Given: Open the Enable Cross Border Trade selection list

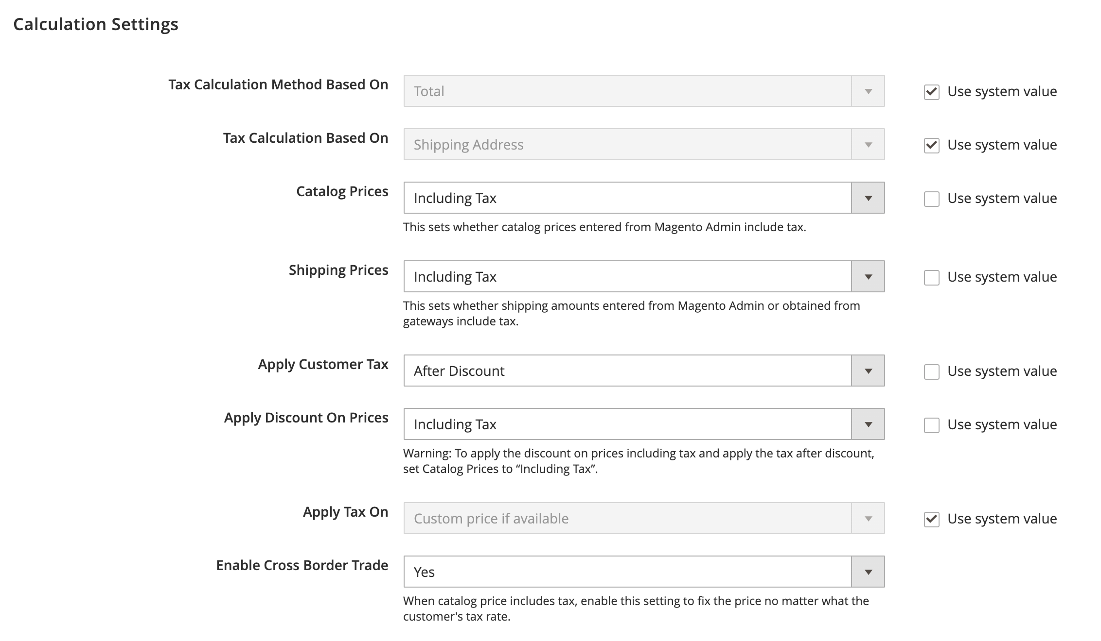Looking at the screenshot, I should pyautogui.click(x=608, y=572).
